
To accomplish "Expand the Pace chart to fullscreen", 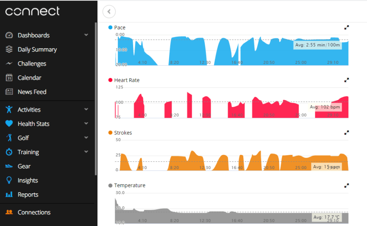I will coord(347,27).
